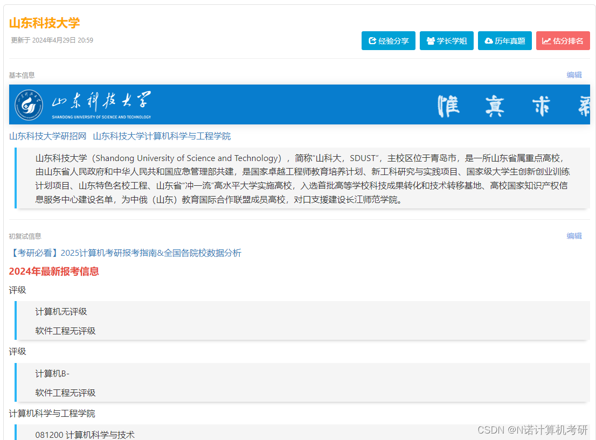Select the 计算机无评级 line
The width and height of the screenshot is (596, 440).
pyautogui.click(x=61, y=312)
